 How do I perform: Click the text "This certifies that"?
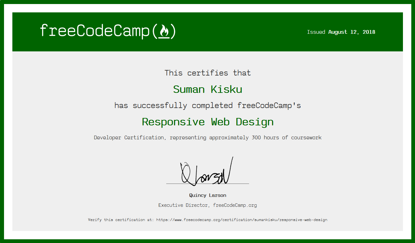pyautogui.click(x=208, y=73)
